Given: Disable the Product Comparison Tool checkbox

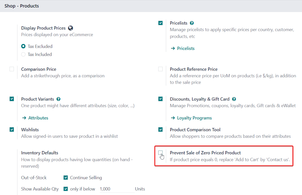Looking at the screenshot, I should click(x=160, y=130).
